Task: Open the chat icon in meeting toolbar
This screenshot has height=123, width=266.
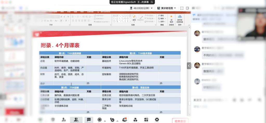Action: click(89, 120)
